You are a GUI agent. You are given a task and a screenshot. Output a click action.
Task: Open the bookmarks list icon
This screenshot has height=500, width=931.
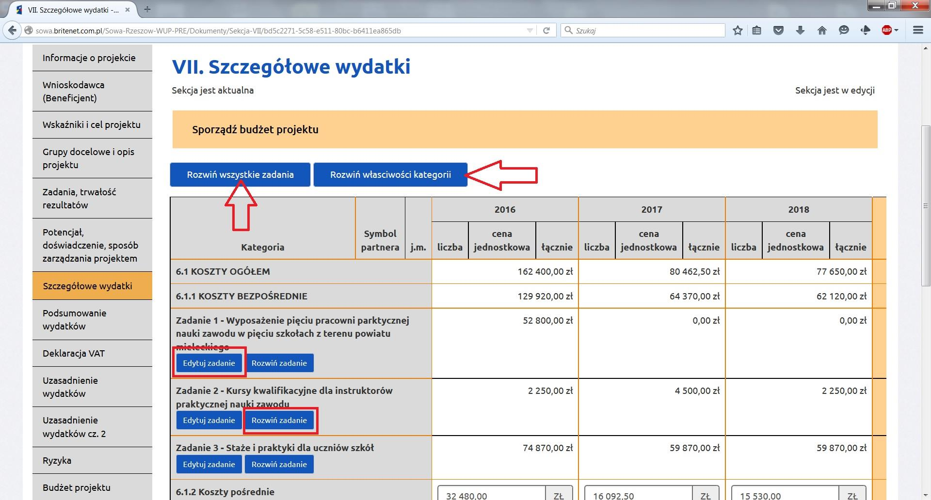pos(757,31)
